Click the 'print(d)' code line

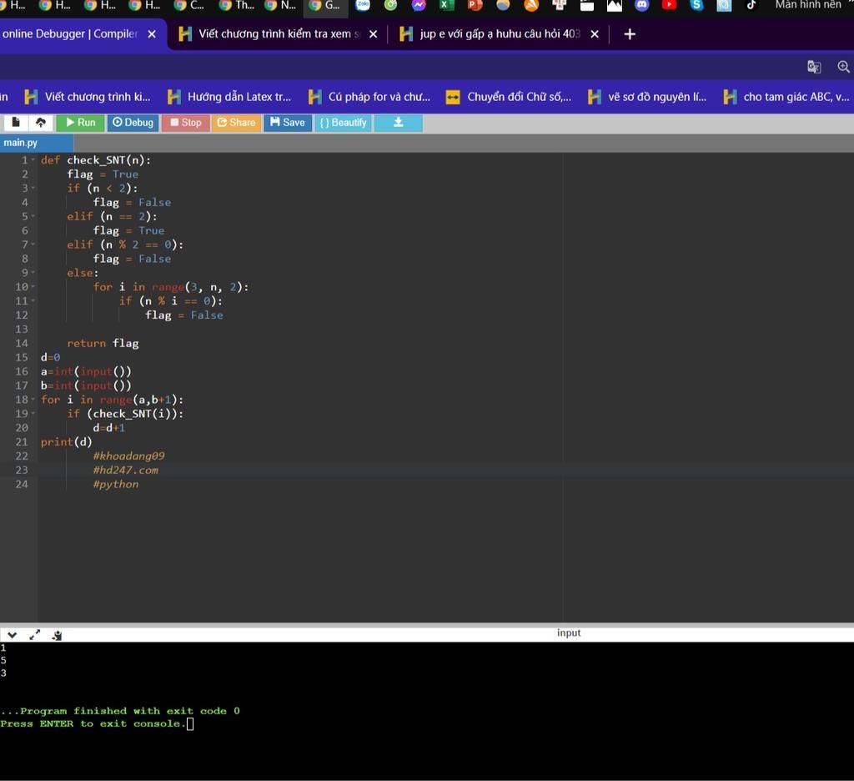pos(67,442)
